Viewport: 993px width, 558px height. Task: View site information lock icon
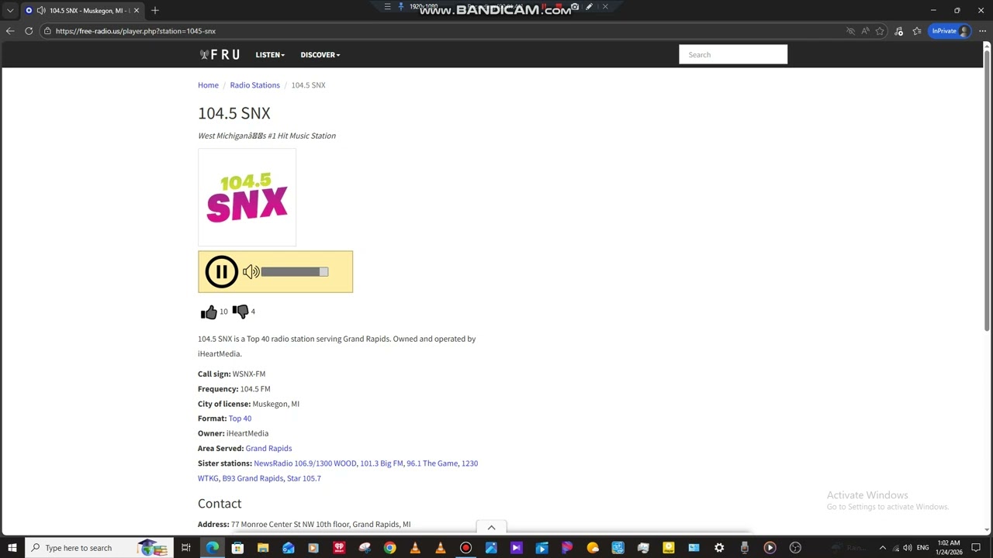(47, 31)
